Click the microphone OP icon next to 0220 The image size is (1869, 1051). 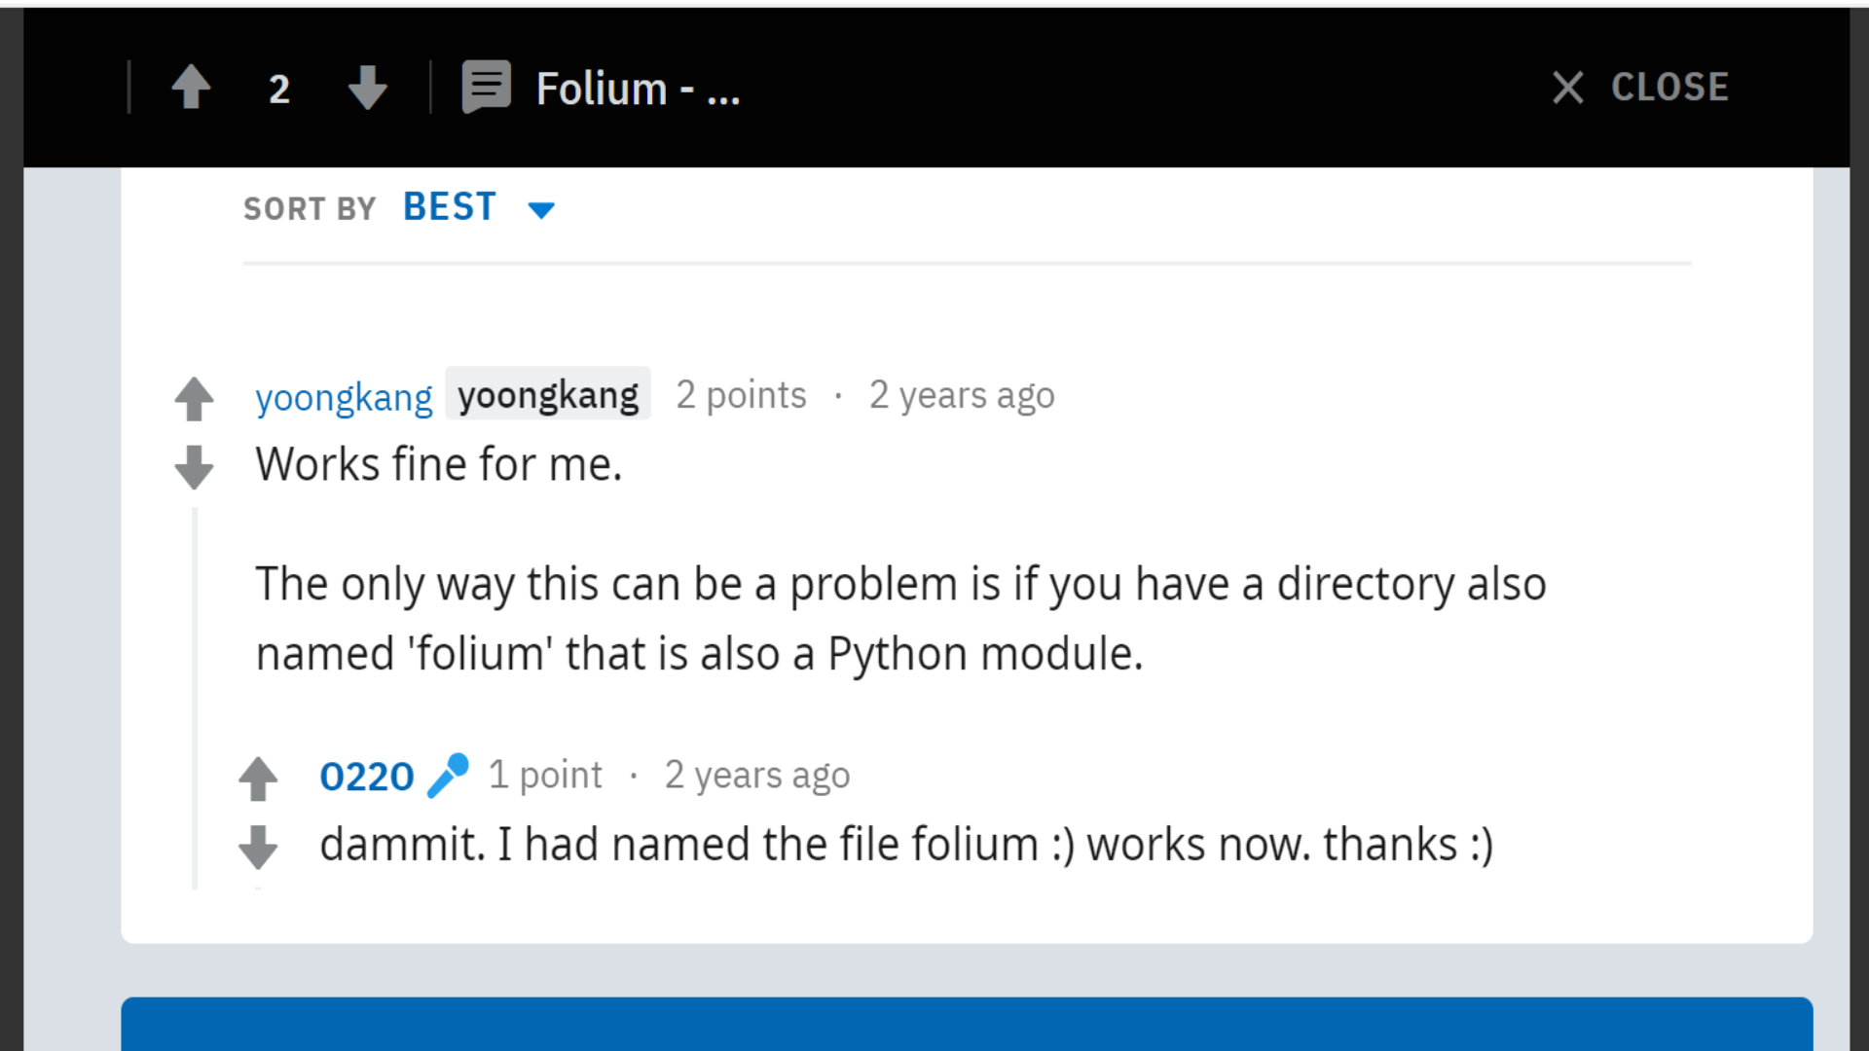pyautogui.click(x=448, y=776)
